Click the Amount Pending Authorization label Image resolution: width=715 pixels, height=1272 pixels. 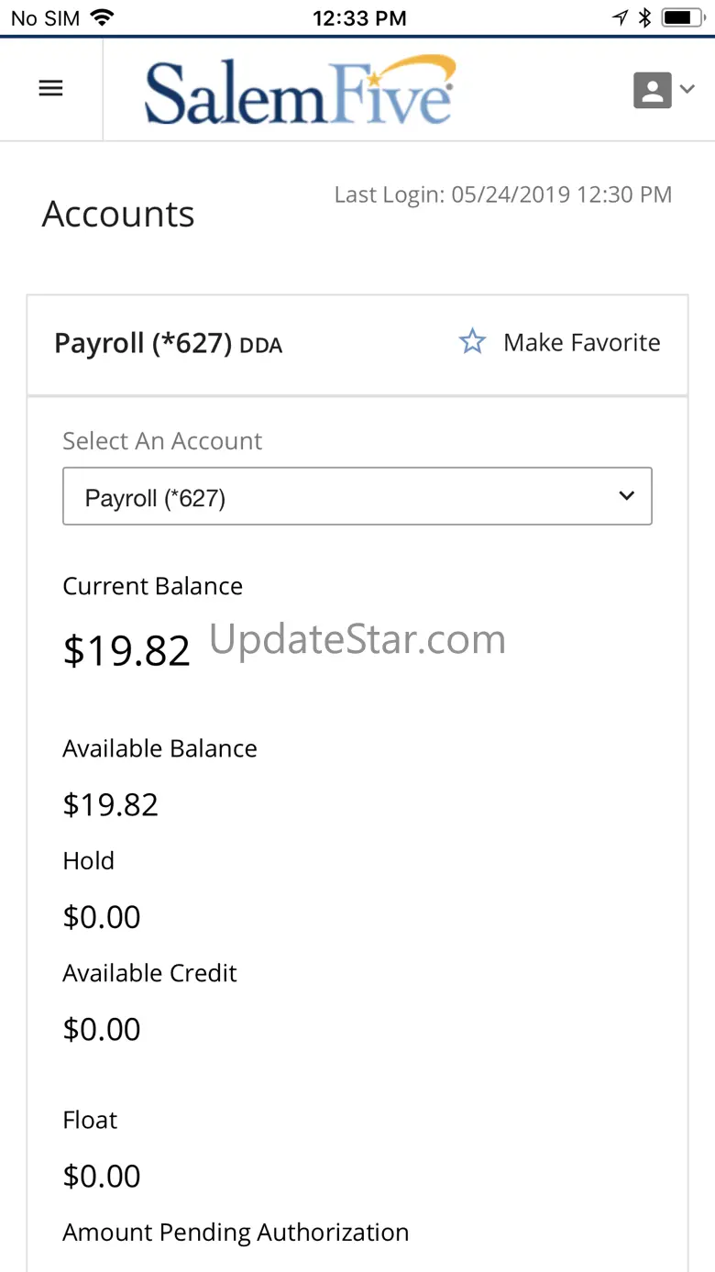click(236, 1233)
